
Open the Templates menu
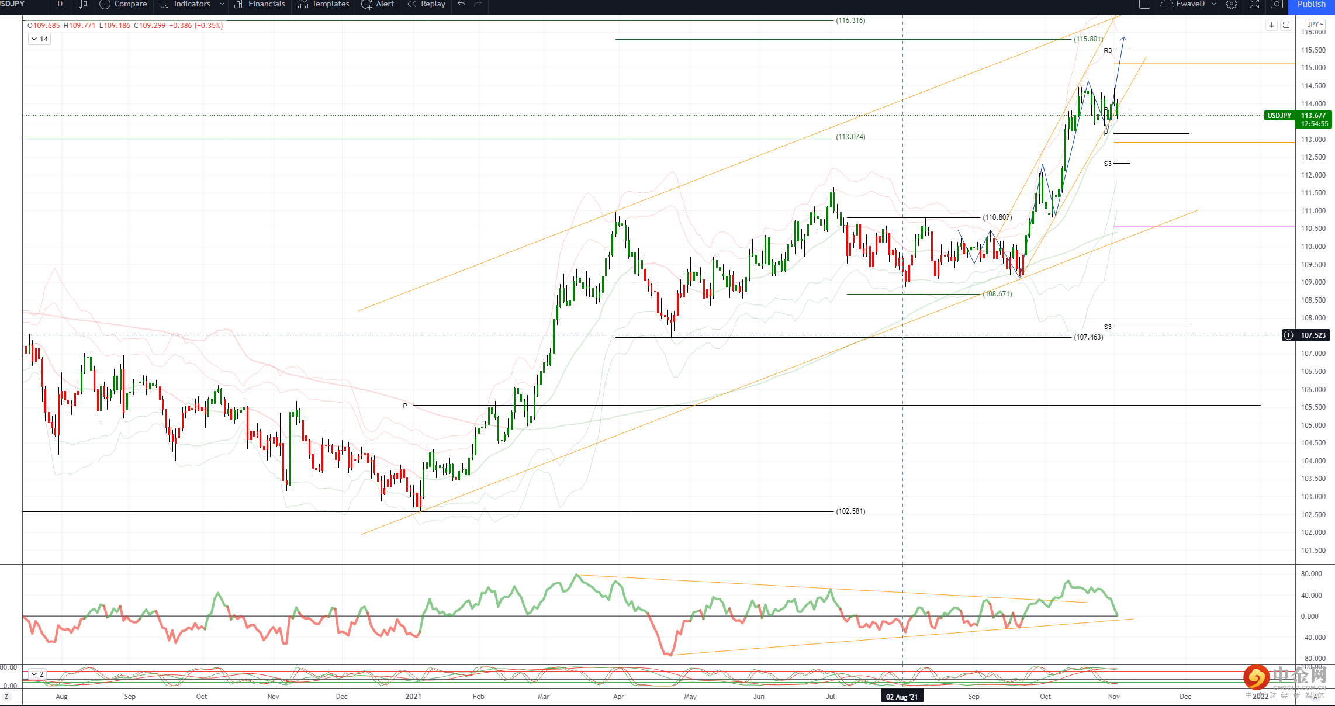[323, 4]
